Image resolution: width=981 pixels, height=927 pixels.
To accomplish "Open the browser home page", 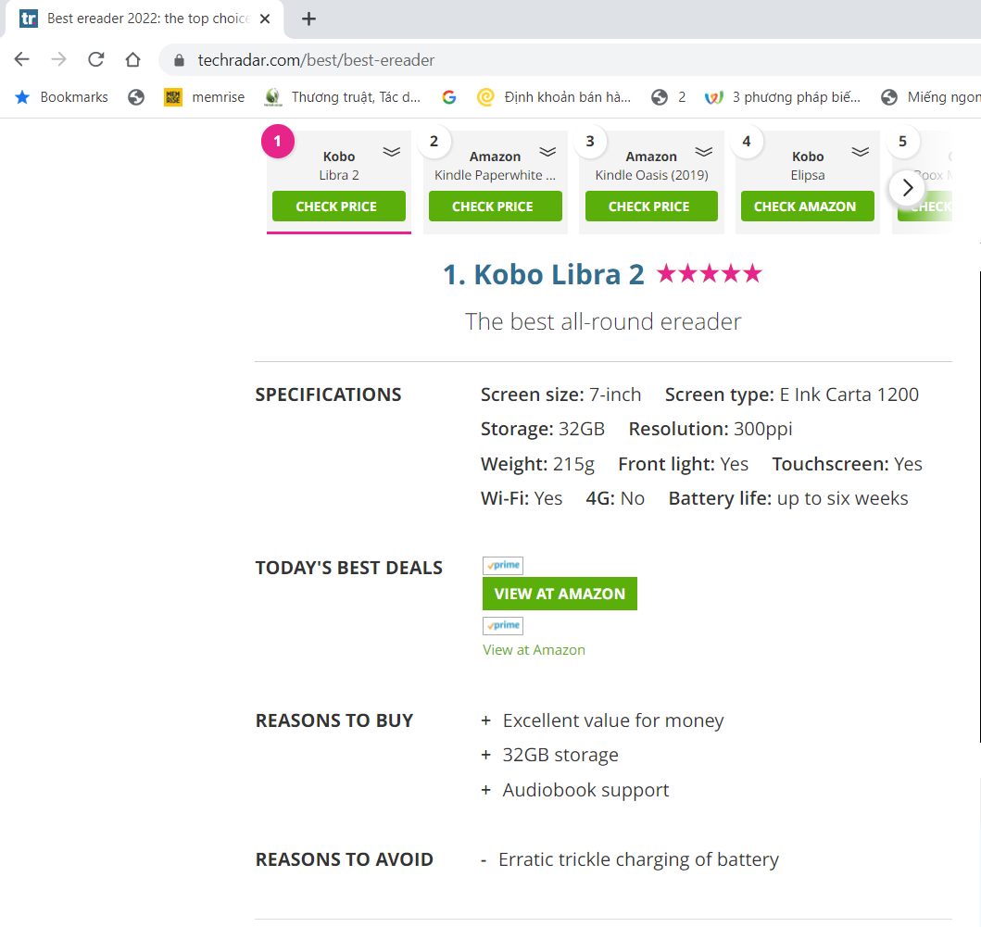I will pos(132,59).
